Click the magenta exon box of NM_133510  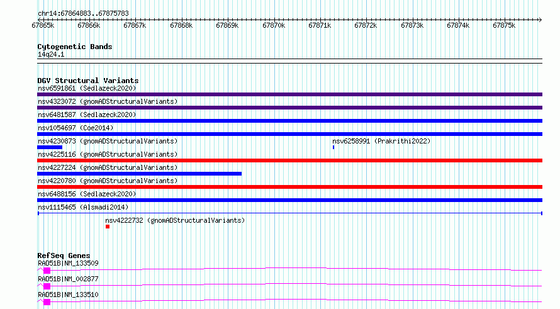[x=47, y=302]
